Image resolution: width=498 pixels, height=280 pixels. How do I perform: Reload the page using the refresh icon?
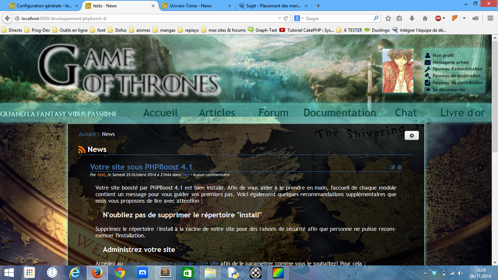(x=286, y=18)
